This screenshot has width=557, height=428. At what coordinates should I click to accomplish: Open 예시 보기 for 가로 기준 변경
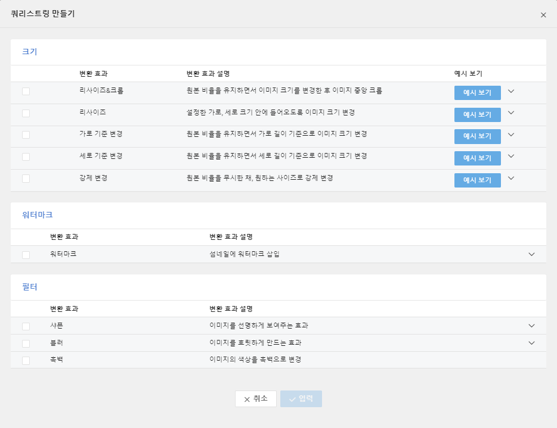(x=478, y=136)
